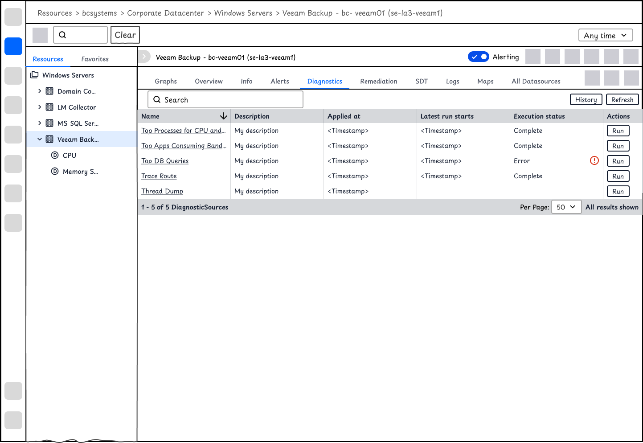The image size is (643, 443).
Task: Run the Top DB Queries diagnostic
Action: (x=618, y=161)
